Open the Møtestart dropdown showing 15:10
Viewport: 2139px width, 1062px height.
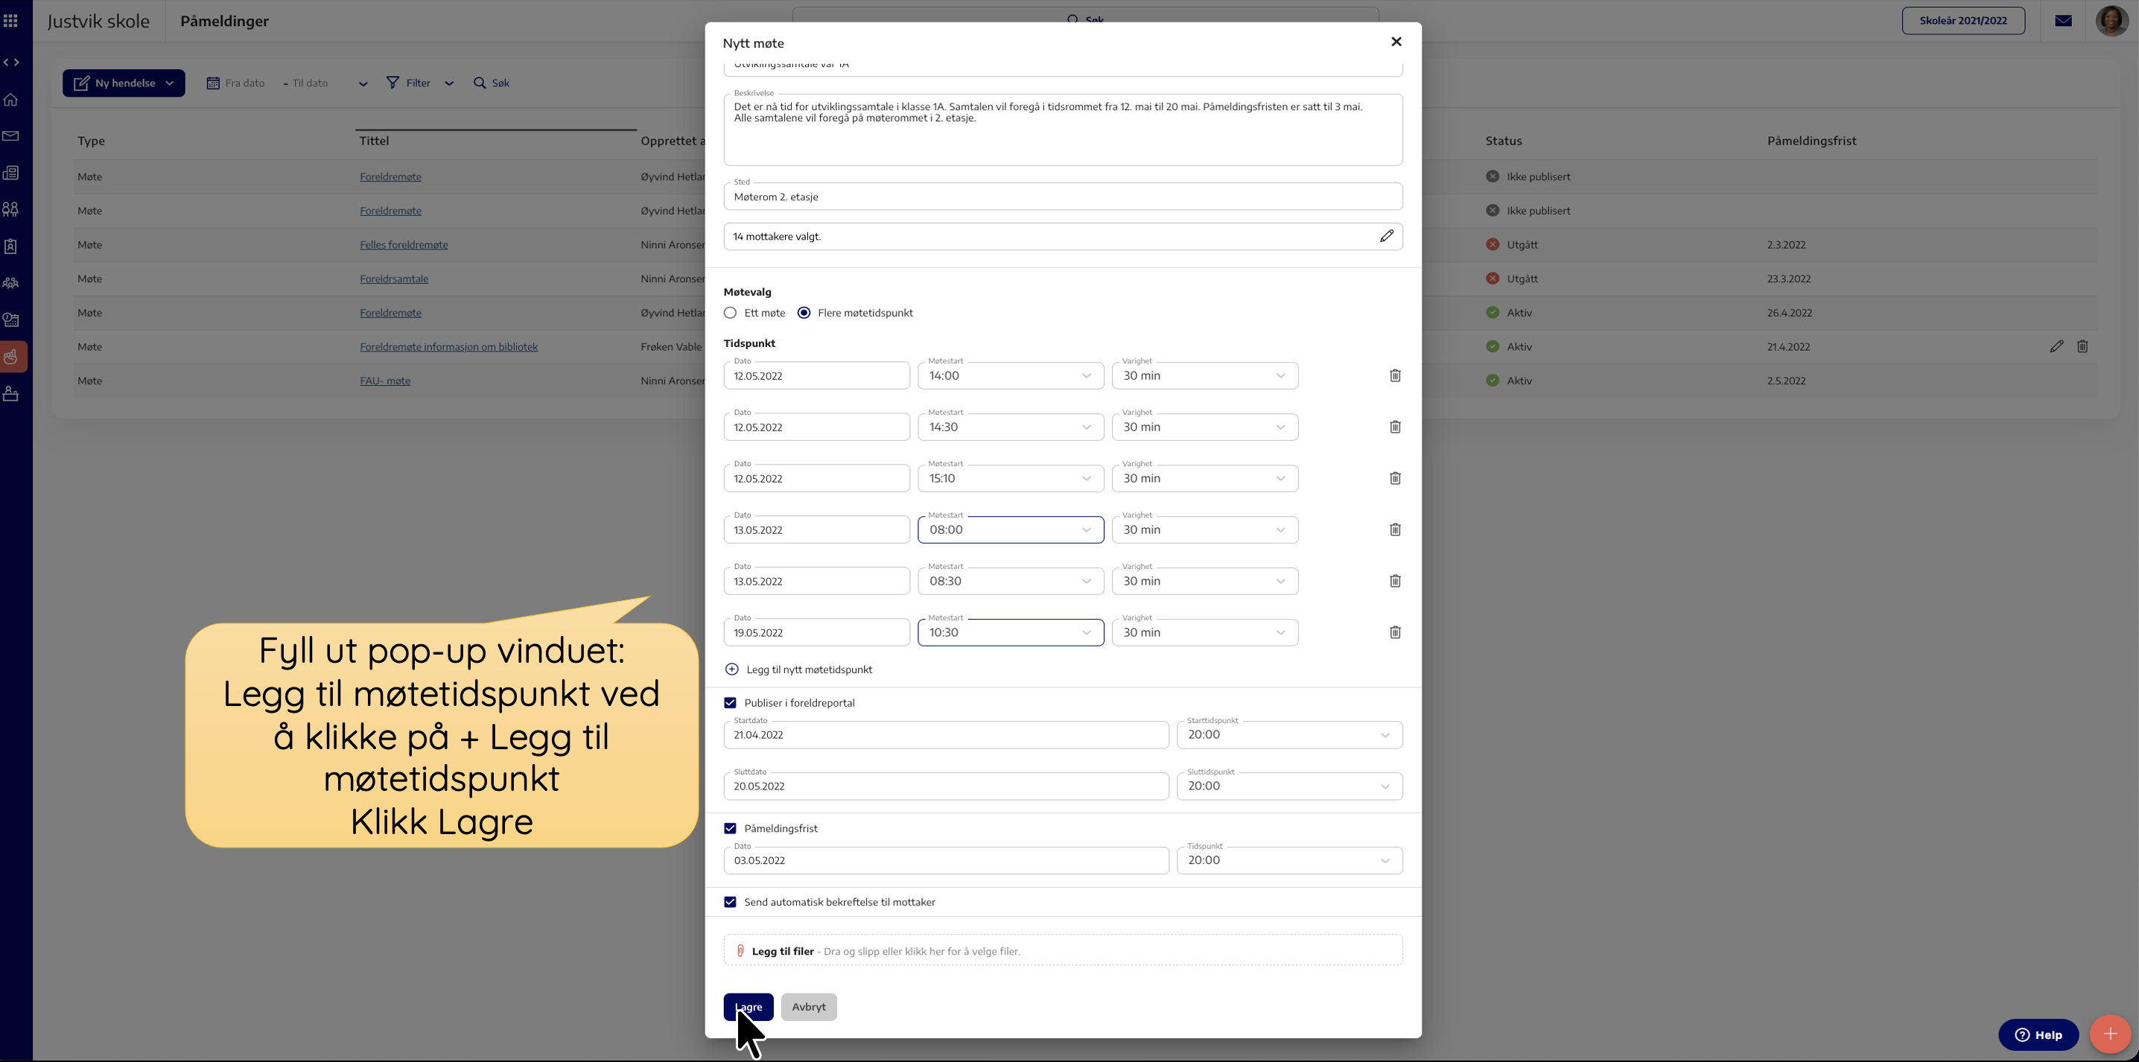pyautogui.click(x=1011, y=478)
